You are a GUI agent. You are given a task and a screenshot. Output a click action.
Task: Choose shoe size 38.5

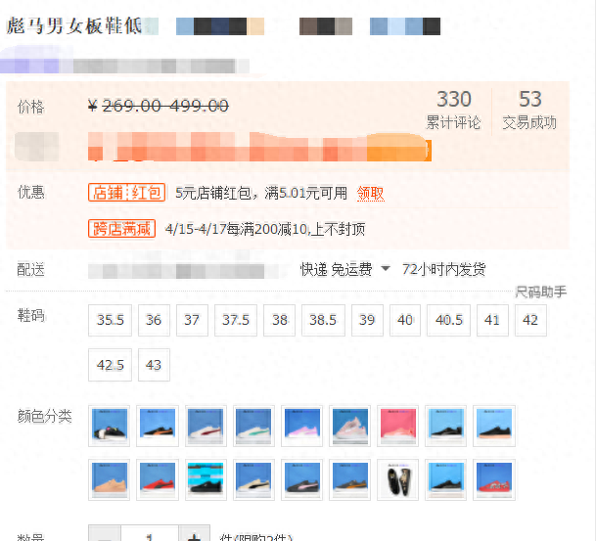point(323,320)
